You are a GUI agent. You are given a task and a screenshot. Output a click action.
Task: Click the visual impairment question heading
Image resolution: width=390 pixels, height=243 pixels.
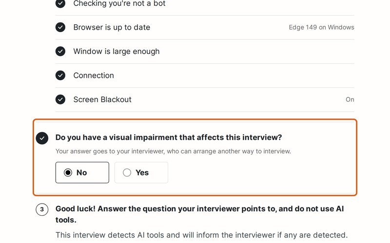pos(169,138)
